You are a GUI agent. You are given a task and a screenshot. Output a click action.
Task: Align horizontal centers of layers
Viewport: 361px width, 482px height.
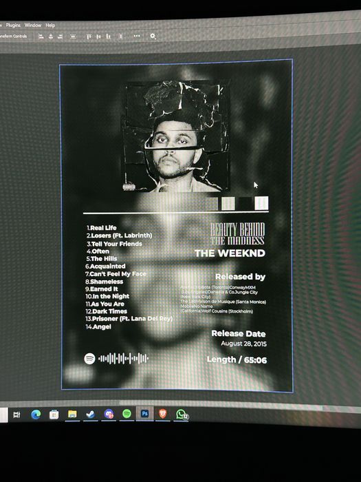click(x=51, y=36)
